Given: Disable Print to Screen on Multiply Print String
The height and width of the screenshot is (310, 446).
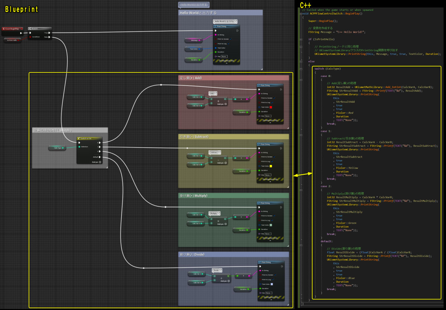Looking at the screenshot, I should click(x=274, y=216).
